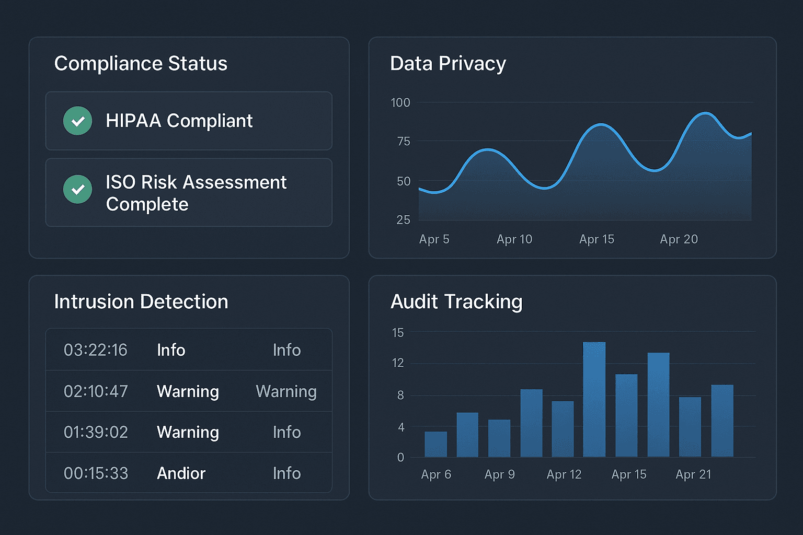803x535 pixels.
Task: Switch to the Audit Tracking section
Action: tap(456, 301)
